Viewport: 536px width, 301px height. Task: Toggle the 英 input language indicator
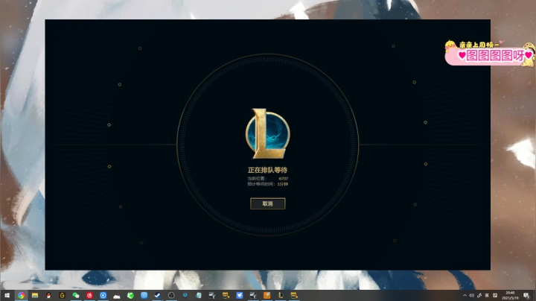[x=487, y=295]
